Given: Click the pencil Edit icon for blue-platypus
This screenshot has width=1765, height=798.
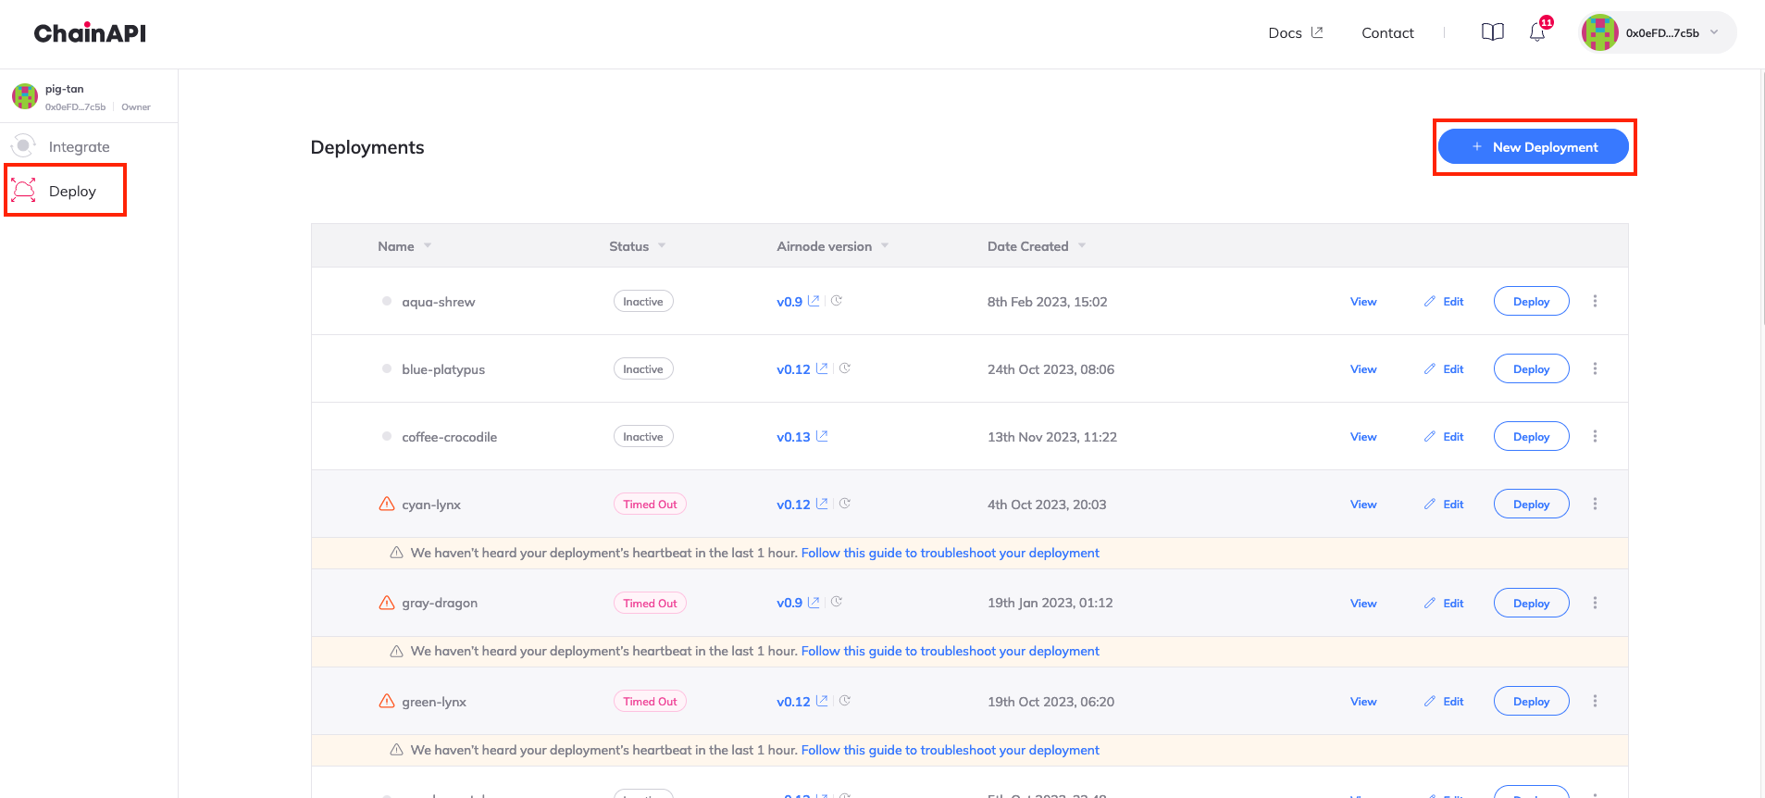Looking at the screenshot, I should tap(1430, 368).
